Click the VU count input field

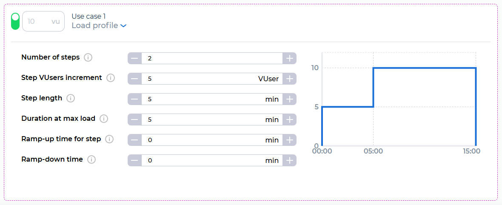(38, 21)
